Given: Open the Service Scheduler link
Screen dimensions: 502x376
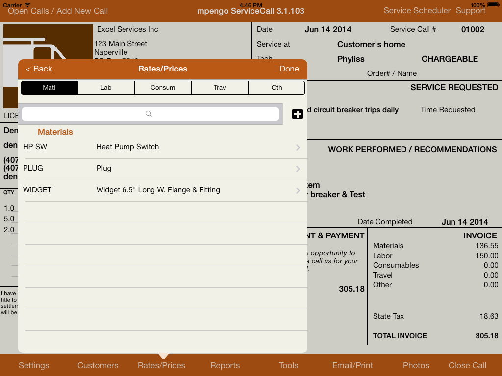Looking at the screenshot, I should click(417, 11).
